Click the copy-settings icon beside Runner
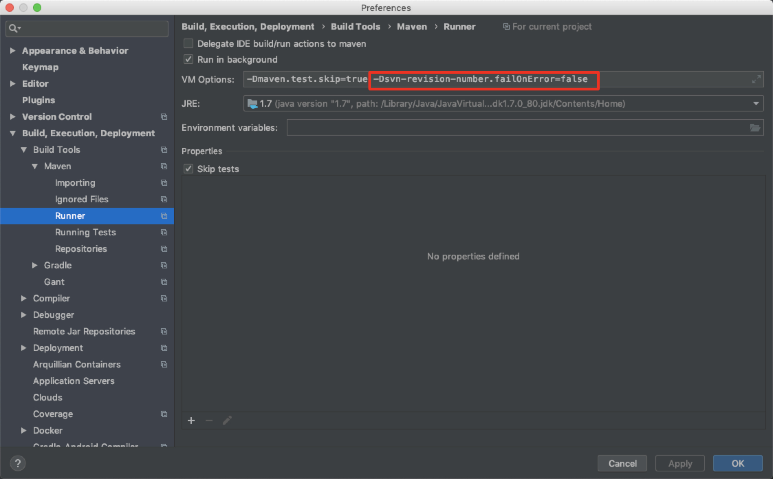The height and width of the screenshot is (479, 773). (x=164, y=216)
